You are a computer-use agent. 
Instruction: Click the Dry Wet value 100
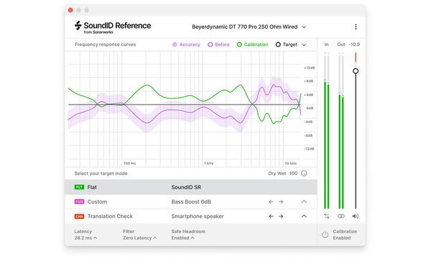pyautogui.click(x=293, y=173)
